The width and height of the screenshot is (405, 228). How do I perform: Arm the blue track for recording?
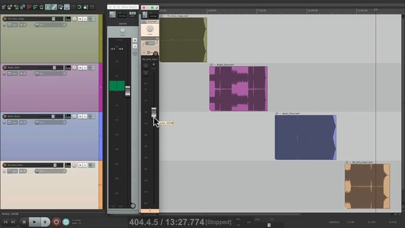tap(4, 117)
